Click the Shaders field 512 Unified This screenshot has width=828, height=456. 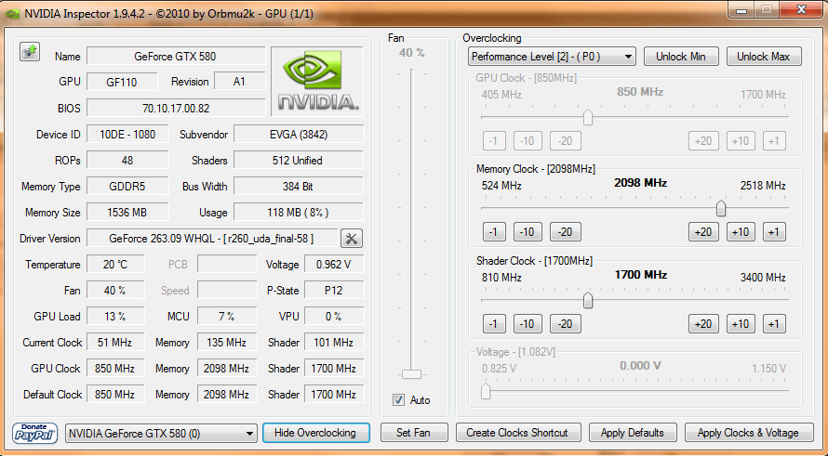[299, 161]
